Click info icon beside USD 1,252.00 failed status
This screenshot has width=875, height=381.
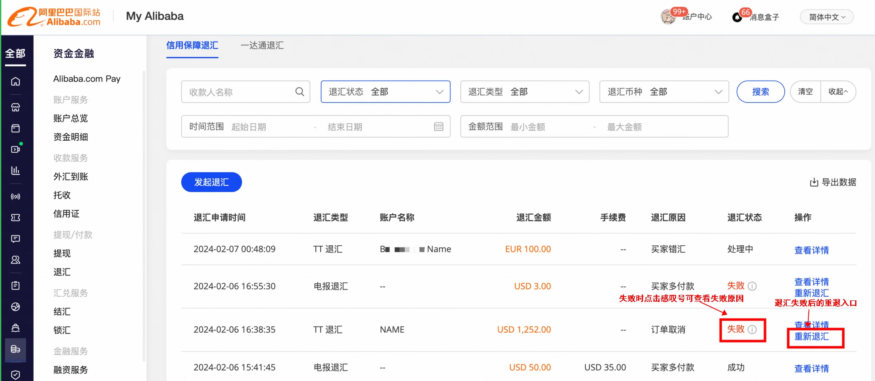pos(752,330)
